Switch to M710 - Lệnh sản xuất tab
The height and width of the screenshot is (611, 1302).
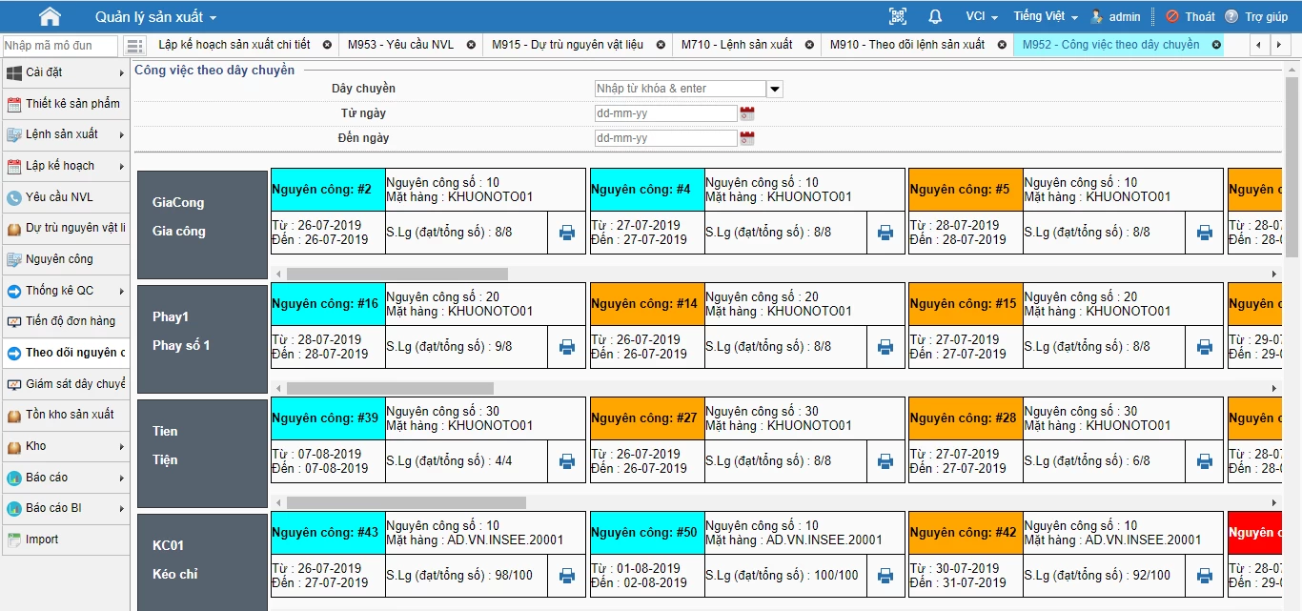pyautogui.click(x=737, y=45)
